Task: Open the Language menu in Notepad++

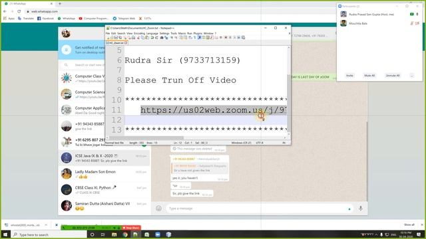Action: [x=152, y=33]
